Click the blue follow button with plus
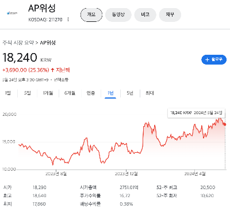230x211 pixels. pyautogui.click(x=214, y=59)
